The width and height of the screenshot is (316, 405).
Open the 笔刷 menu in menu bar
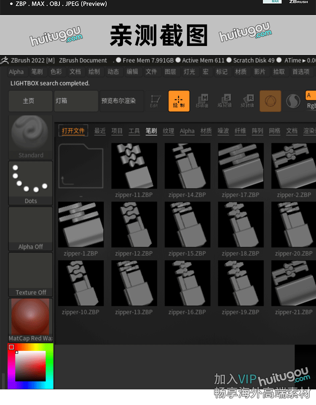pyautogui.click(x=37, y=72)
